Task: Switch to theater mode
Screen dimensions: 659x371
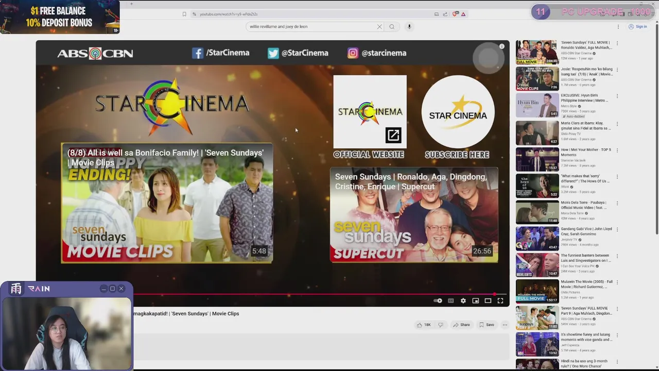Action: [x=488, y=301]
